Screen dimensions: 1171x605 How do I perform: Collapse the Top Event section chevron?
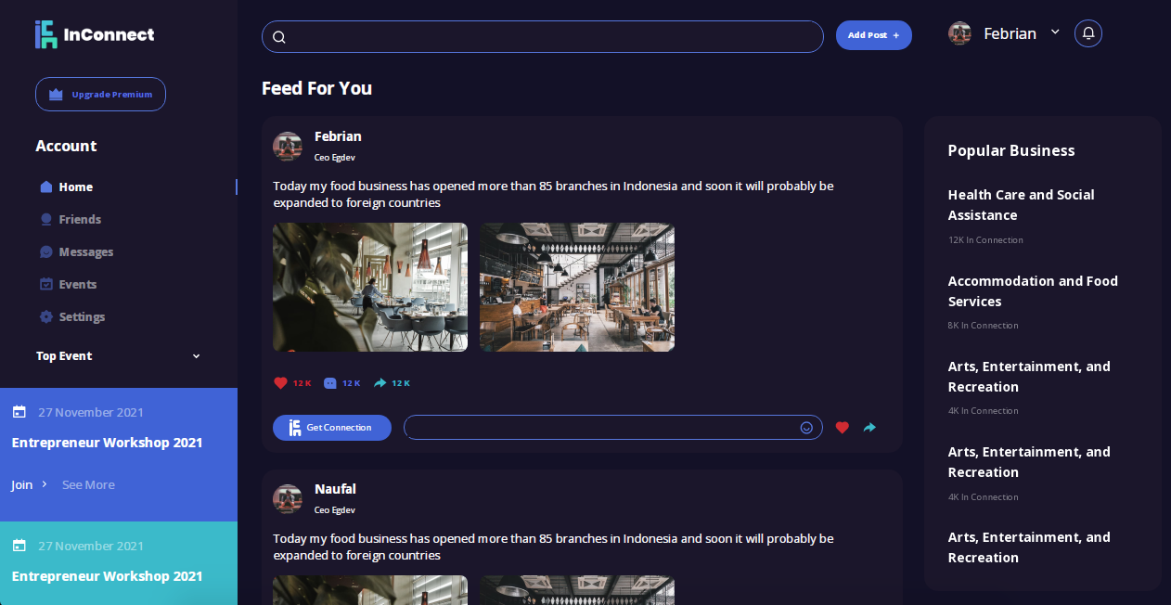pos(196,356)
